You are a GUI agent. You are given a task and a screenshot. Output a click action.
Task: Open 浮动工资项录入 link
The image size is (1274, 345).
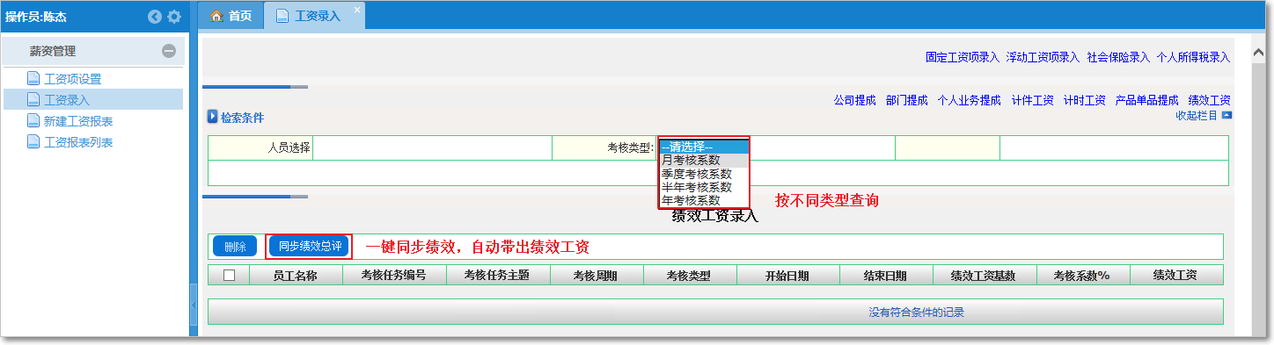tap(1043, 57)
